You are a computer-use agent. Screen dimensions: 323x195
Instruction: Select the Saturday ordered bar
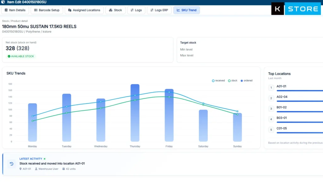[x=203, y=126]
